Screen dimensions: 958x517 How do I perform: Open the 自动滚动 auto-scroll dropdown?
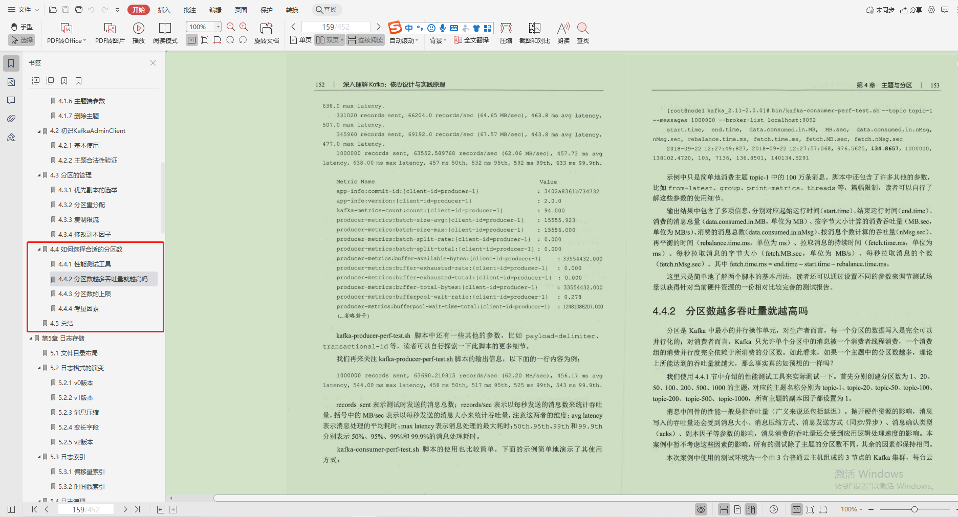point(404,40)
